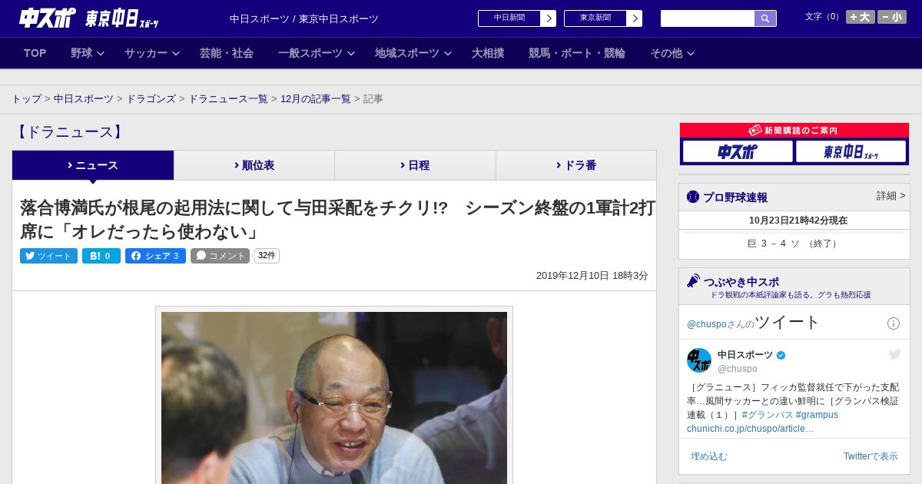Open 芸能・社会 navigation item
922x484 pixels.
pyautogui.click(x=227, y=53)
